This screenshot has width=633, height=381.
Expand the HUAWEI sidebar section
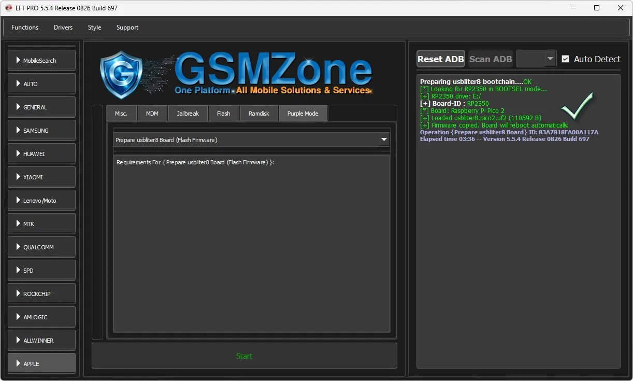(x=41, y=154)
